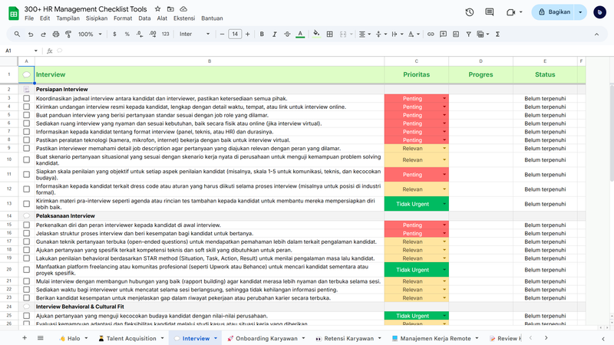Redo the last action

[x=43, y=34]
